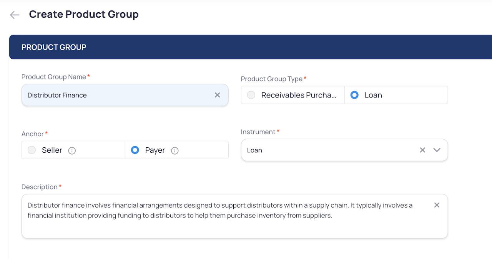492x259 pixels.
Task: Click the Description field label
Action: pos(40,187)
